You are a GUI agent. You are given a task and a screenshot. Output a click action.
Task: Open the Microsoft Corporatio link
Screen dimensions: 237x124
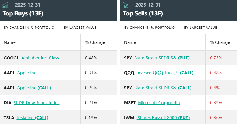(159, 103)
